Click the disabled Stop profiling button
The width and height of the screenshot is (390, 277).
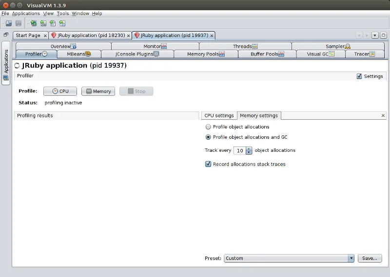[x=136, y=91]
